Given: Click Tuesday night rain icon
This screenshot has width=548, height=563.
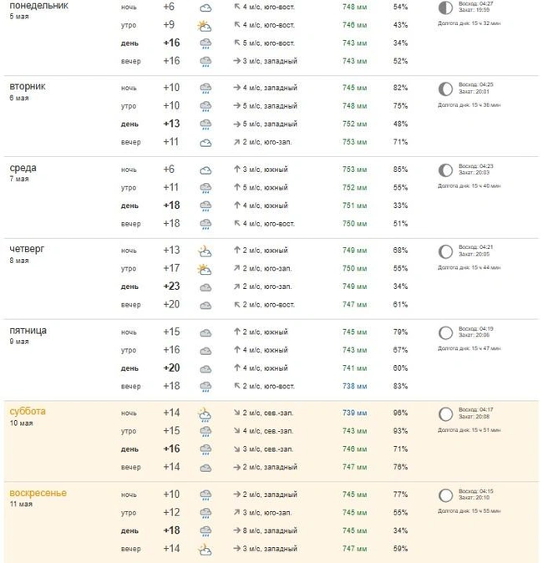Looking at the screenshot, I should click(x=205, y=89).
